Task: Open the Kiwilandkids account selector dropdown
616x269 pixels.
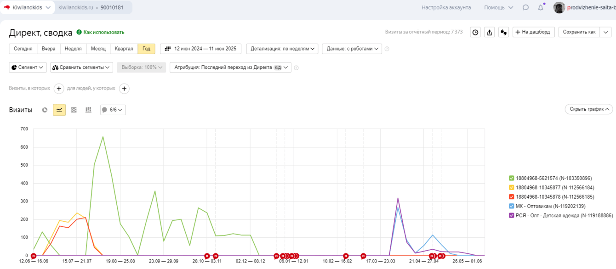Action: (x=27, y=7)
